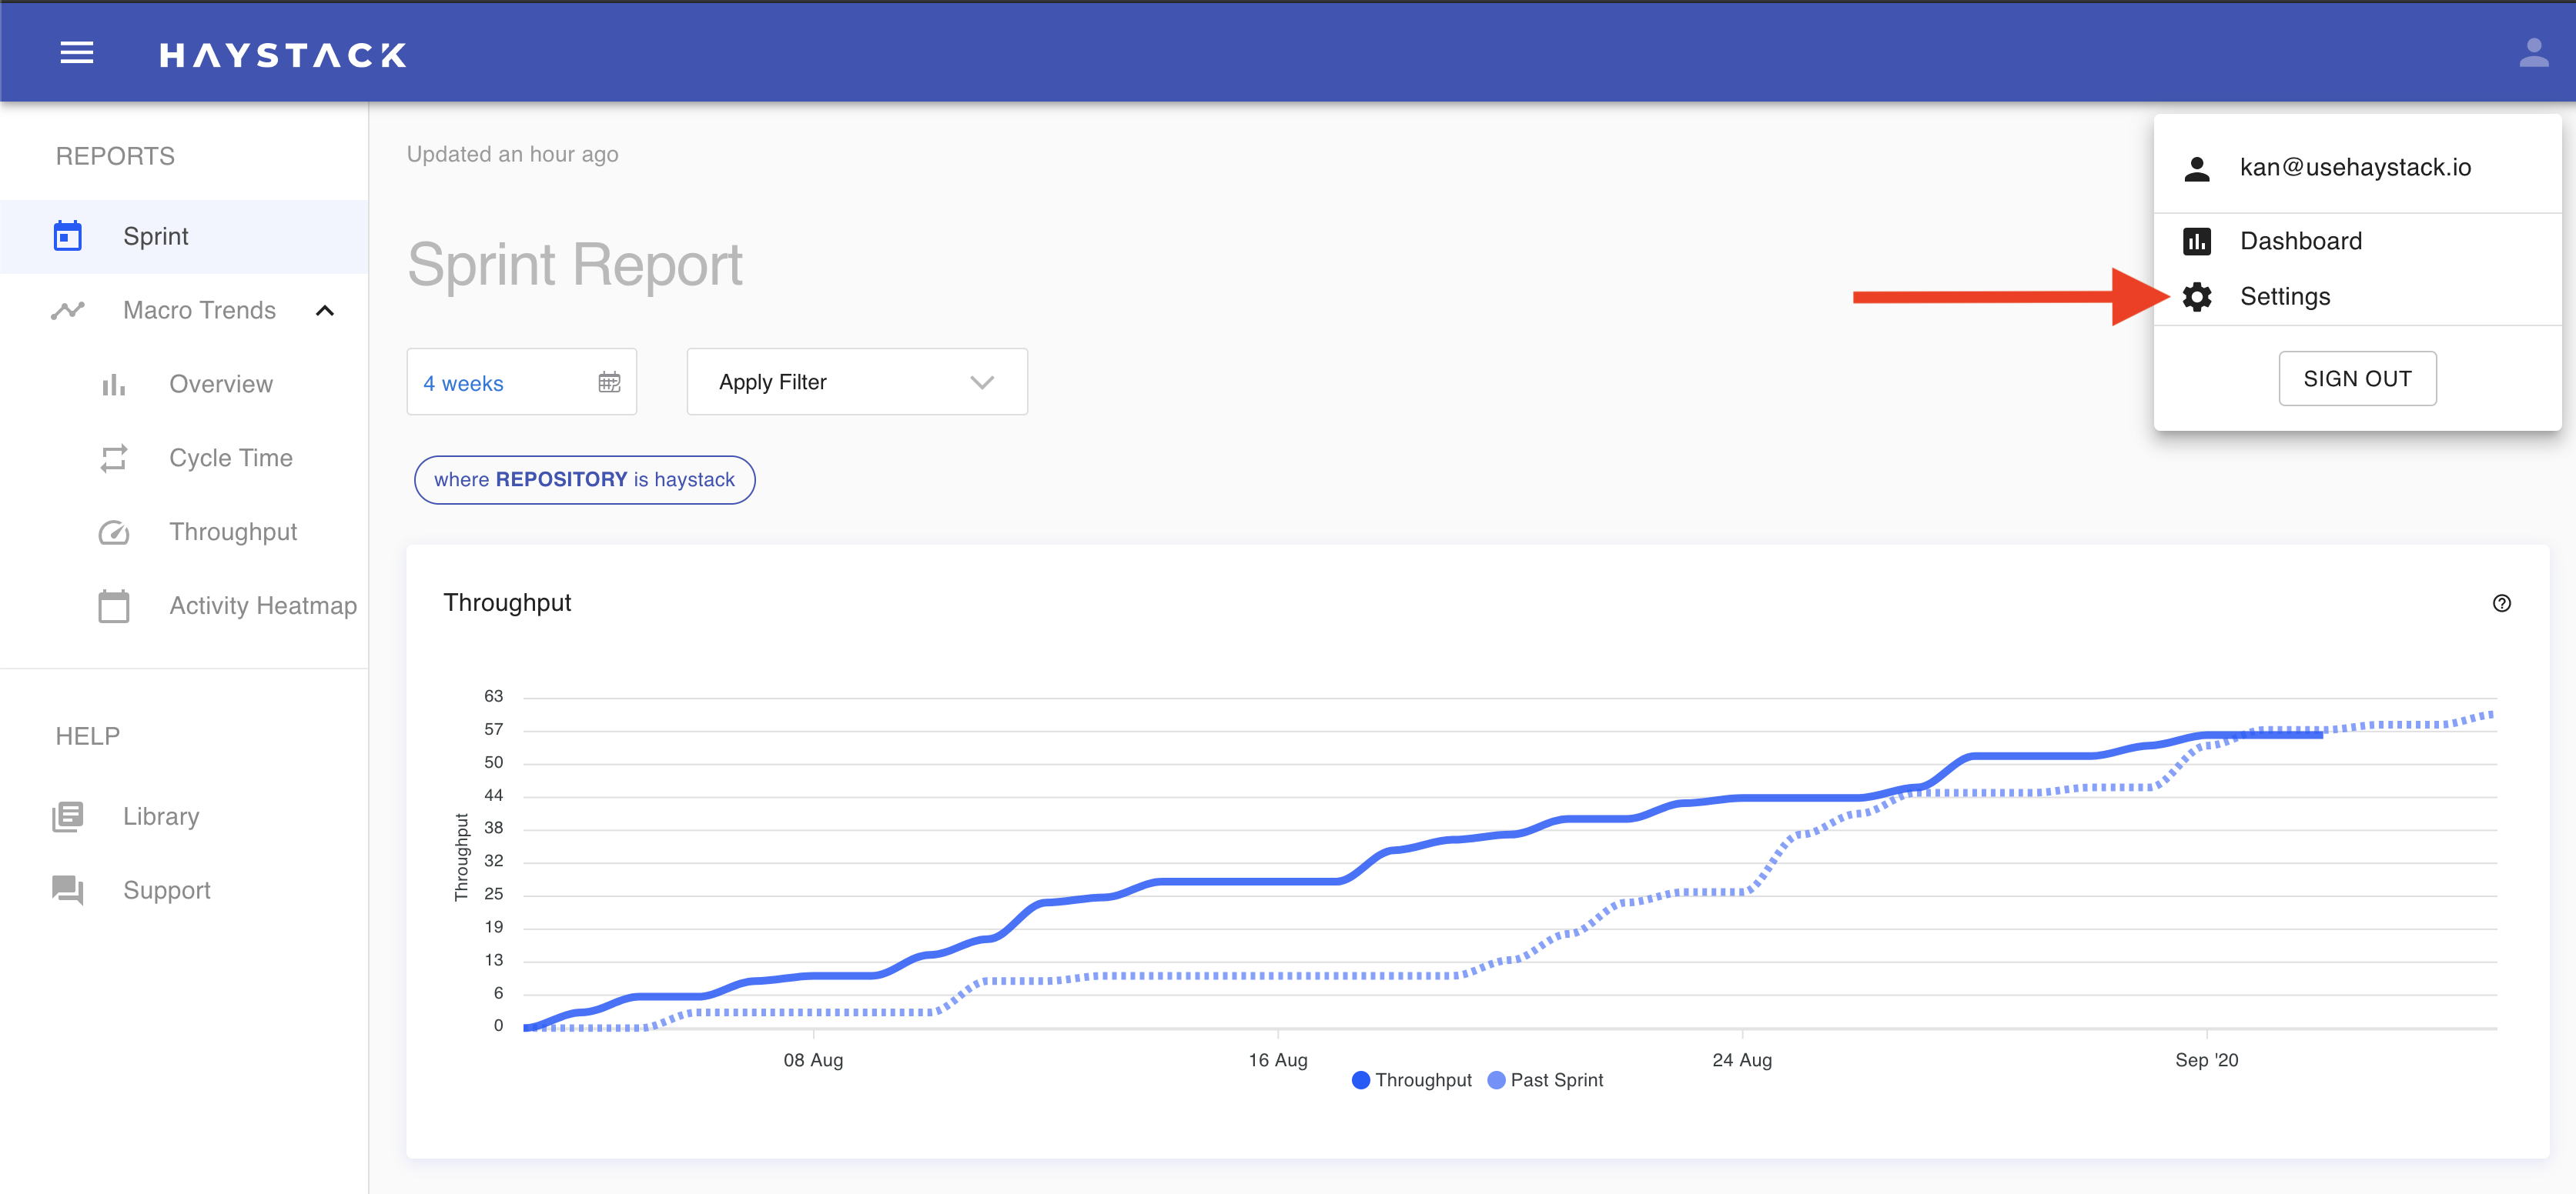Click the Activity Heatmap calendar icon

[x=113, y=605]
